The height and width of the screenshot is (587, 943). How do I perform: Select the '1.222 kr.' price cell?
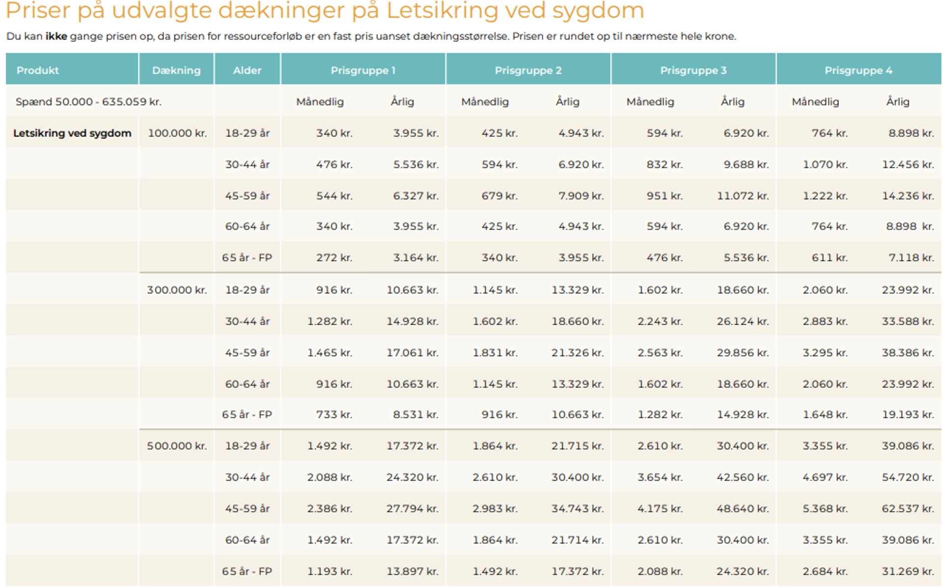pos(825,196)
